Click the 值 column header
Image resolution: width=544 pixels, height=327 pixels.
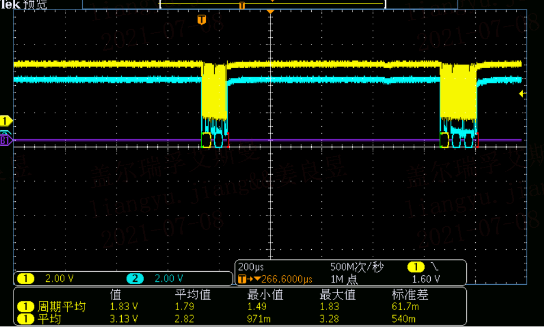coord(116,295)
